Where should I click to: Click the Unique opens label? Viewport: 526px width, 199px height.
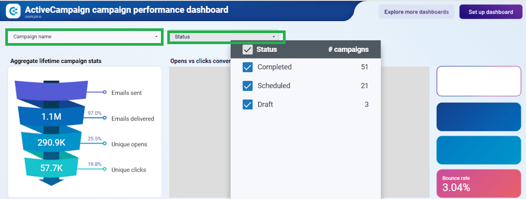click(x=129, y=144)
